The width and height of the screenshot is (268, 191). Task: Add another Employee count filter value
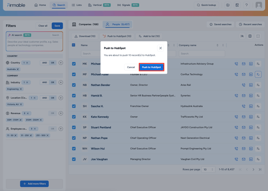point(61,129)
